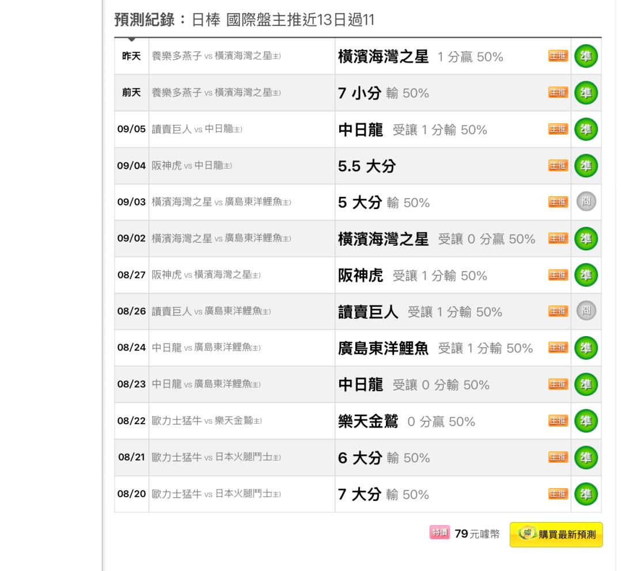
Task: Click the grey 摃 icon in 09/03 row
Action: 586,202
